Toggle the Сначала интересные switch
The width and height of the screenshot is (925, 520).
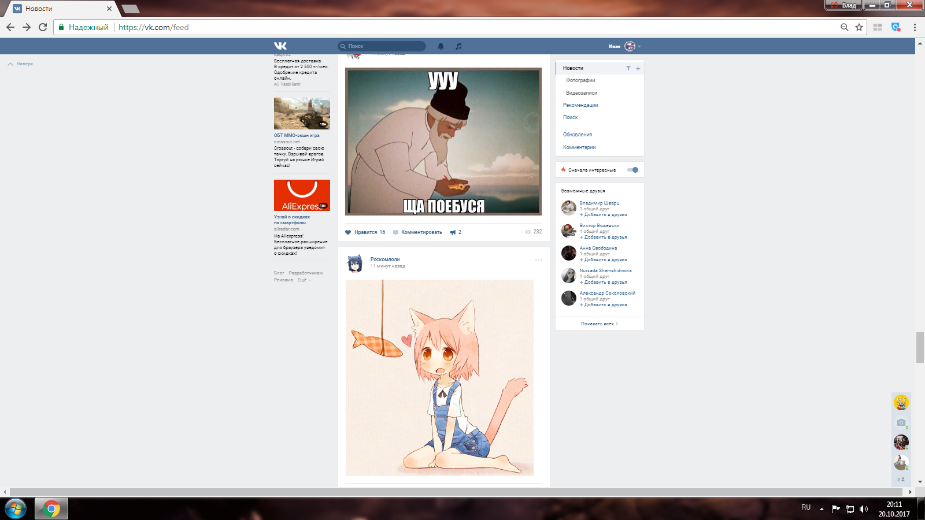click(633, 170)
